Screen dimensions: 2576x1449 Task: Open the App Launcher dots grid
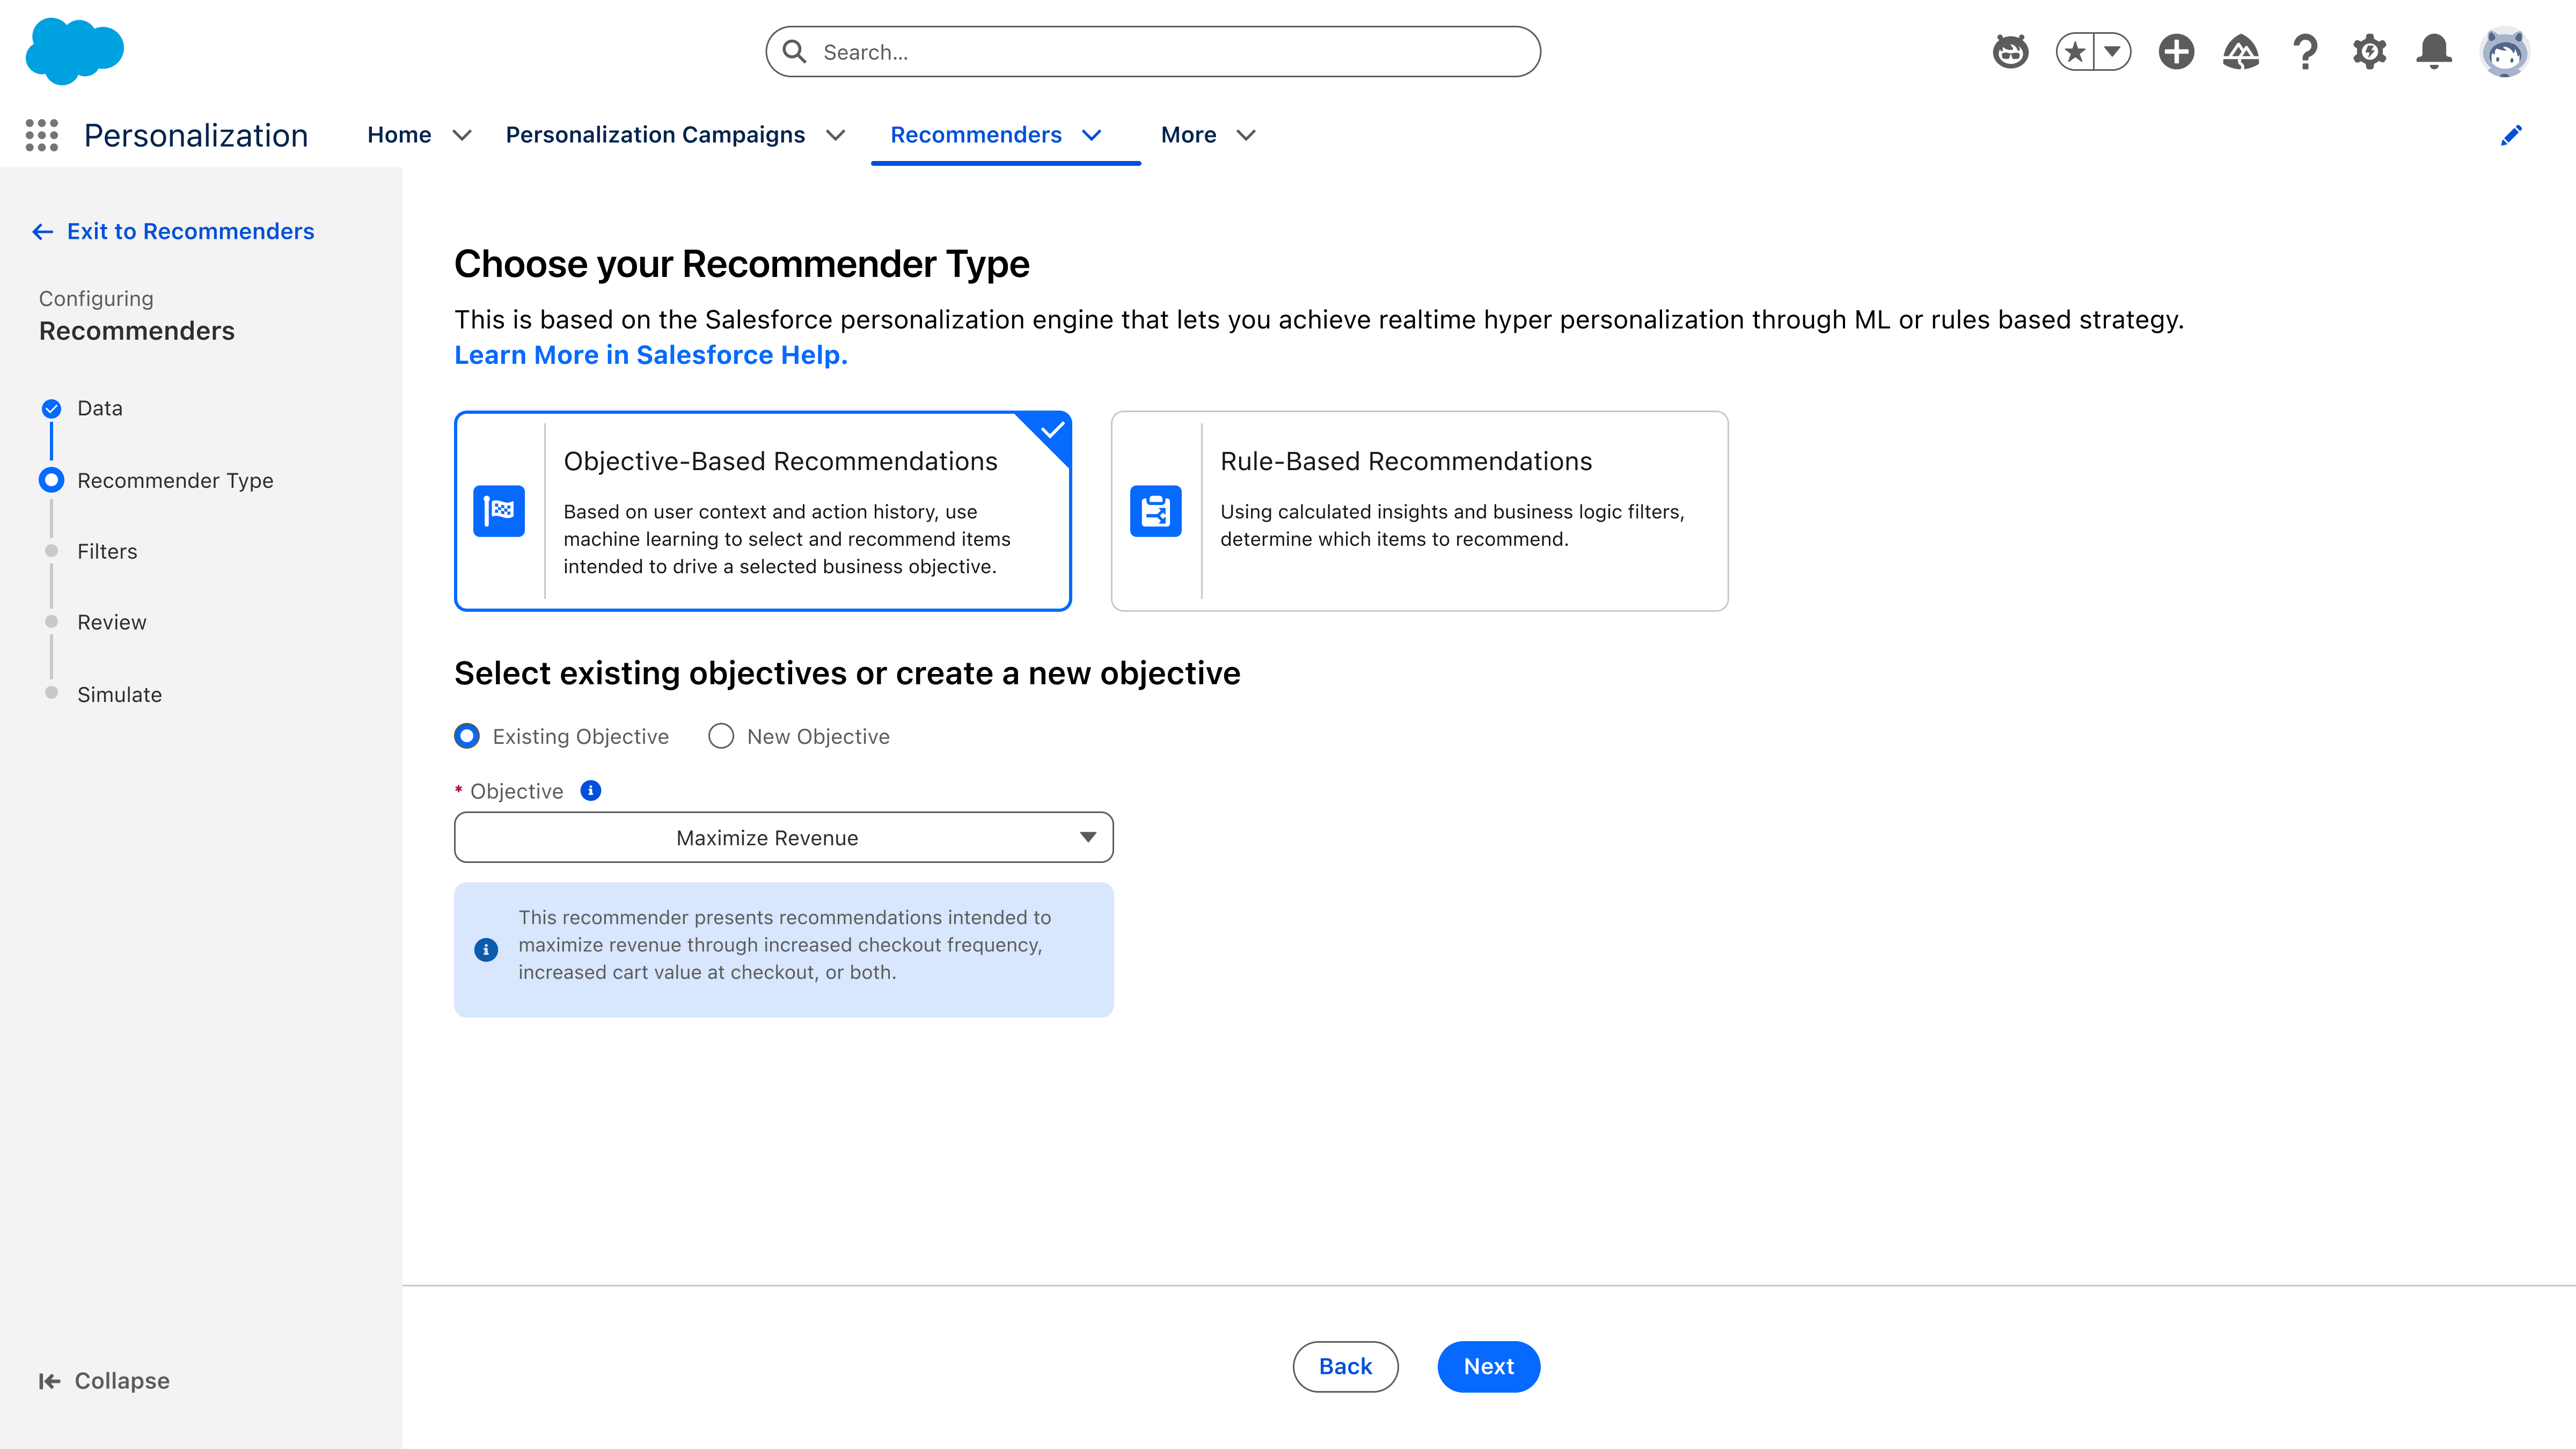(x=41, y=135)
